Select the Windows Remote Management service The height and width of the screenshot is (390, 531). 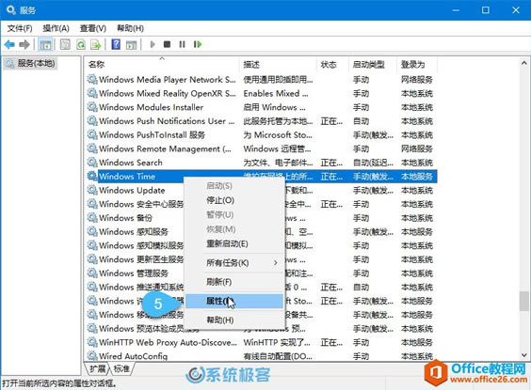(166, 148)
